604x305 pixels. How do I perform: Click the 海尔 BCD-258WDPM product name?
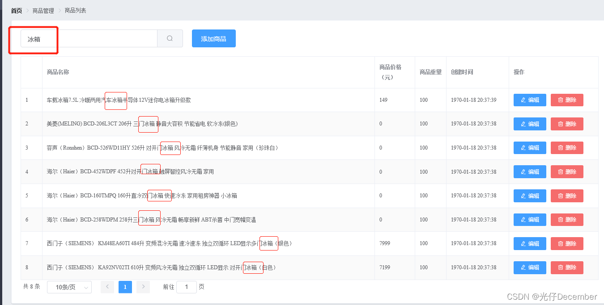pos(152,220)
